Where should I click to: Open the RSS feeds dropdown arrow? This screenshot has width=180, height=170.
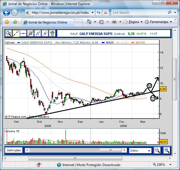(x=108, y=22)
